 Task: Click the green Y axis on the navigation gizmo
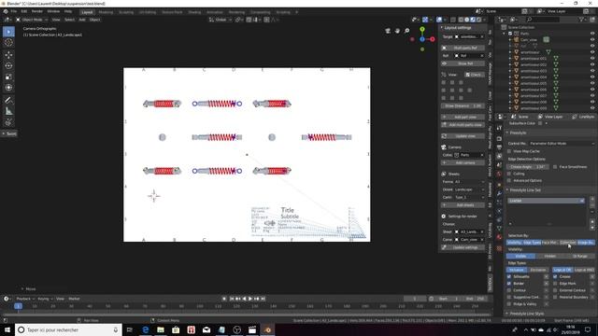click(422, 29)
